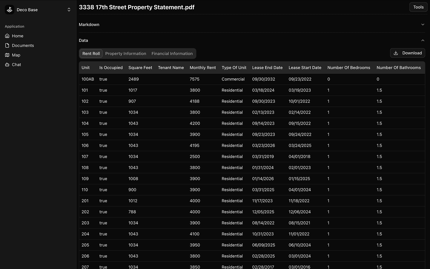Viewport: 430px width, 269px height.
Task: Click square feet value 788
Action: tap(132, 212)
